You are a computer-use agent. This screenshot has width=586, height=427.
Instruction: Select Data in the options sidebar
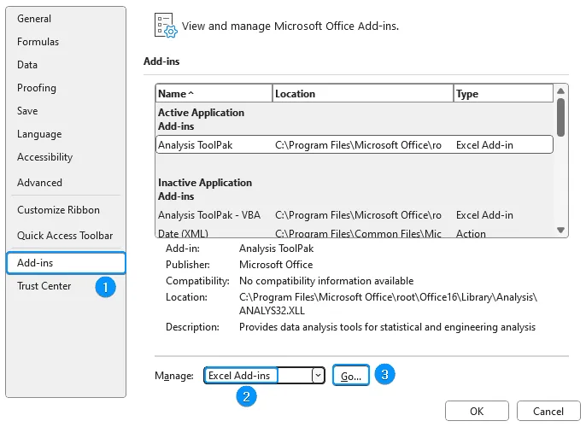[x=27, y=65]
